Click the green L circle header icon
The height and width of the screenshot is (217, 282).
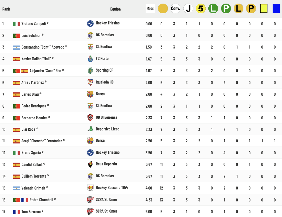click(x=213, y=9)
